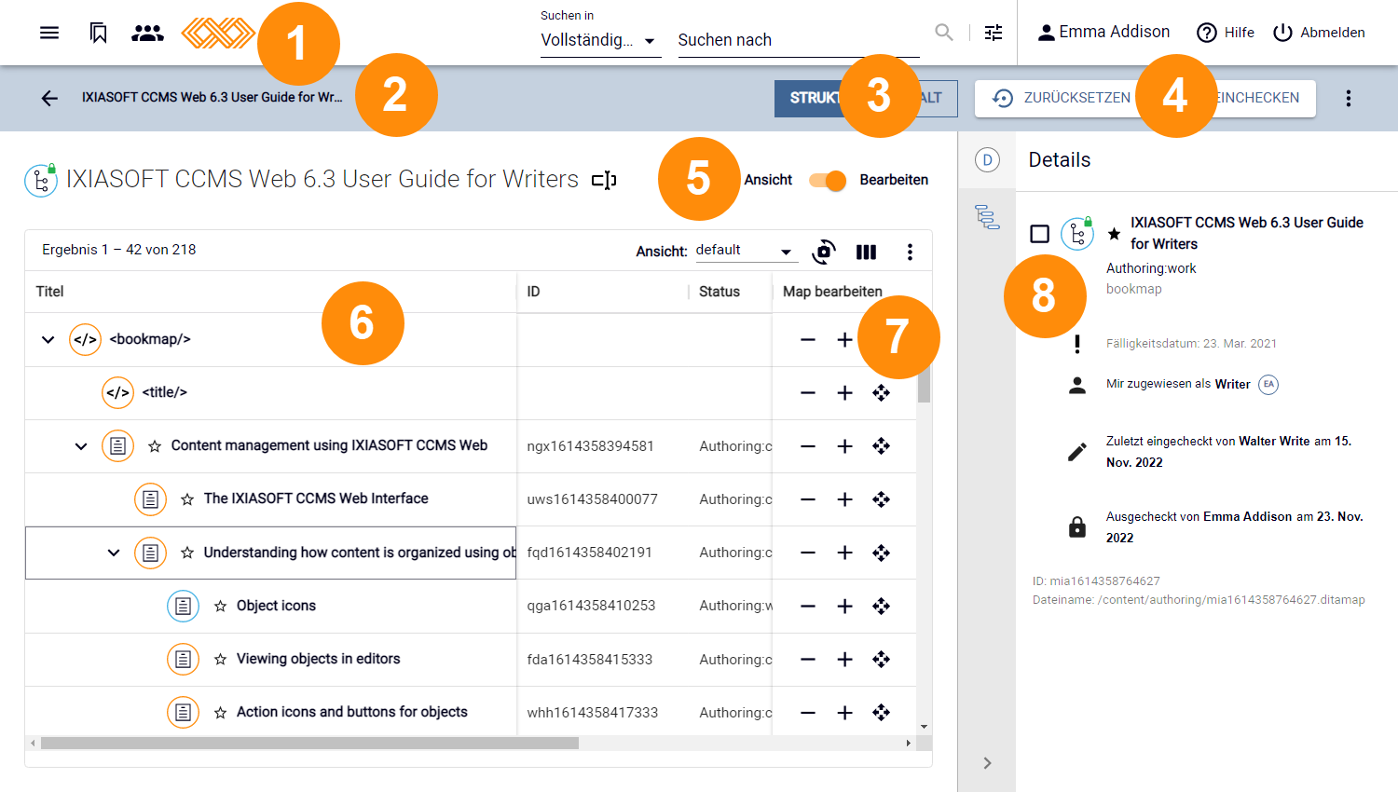Check the IXIASOFT User Guide checkbox in Details
The image size is (1398, 792).
point(1040,234)
